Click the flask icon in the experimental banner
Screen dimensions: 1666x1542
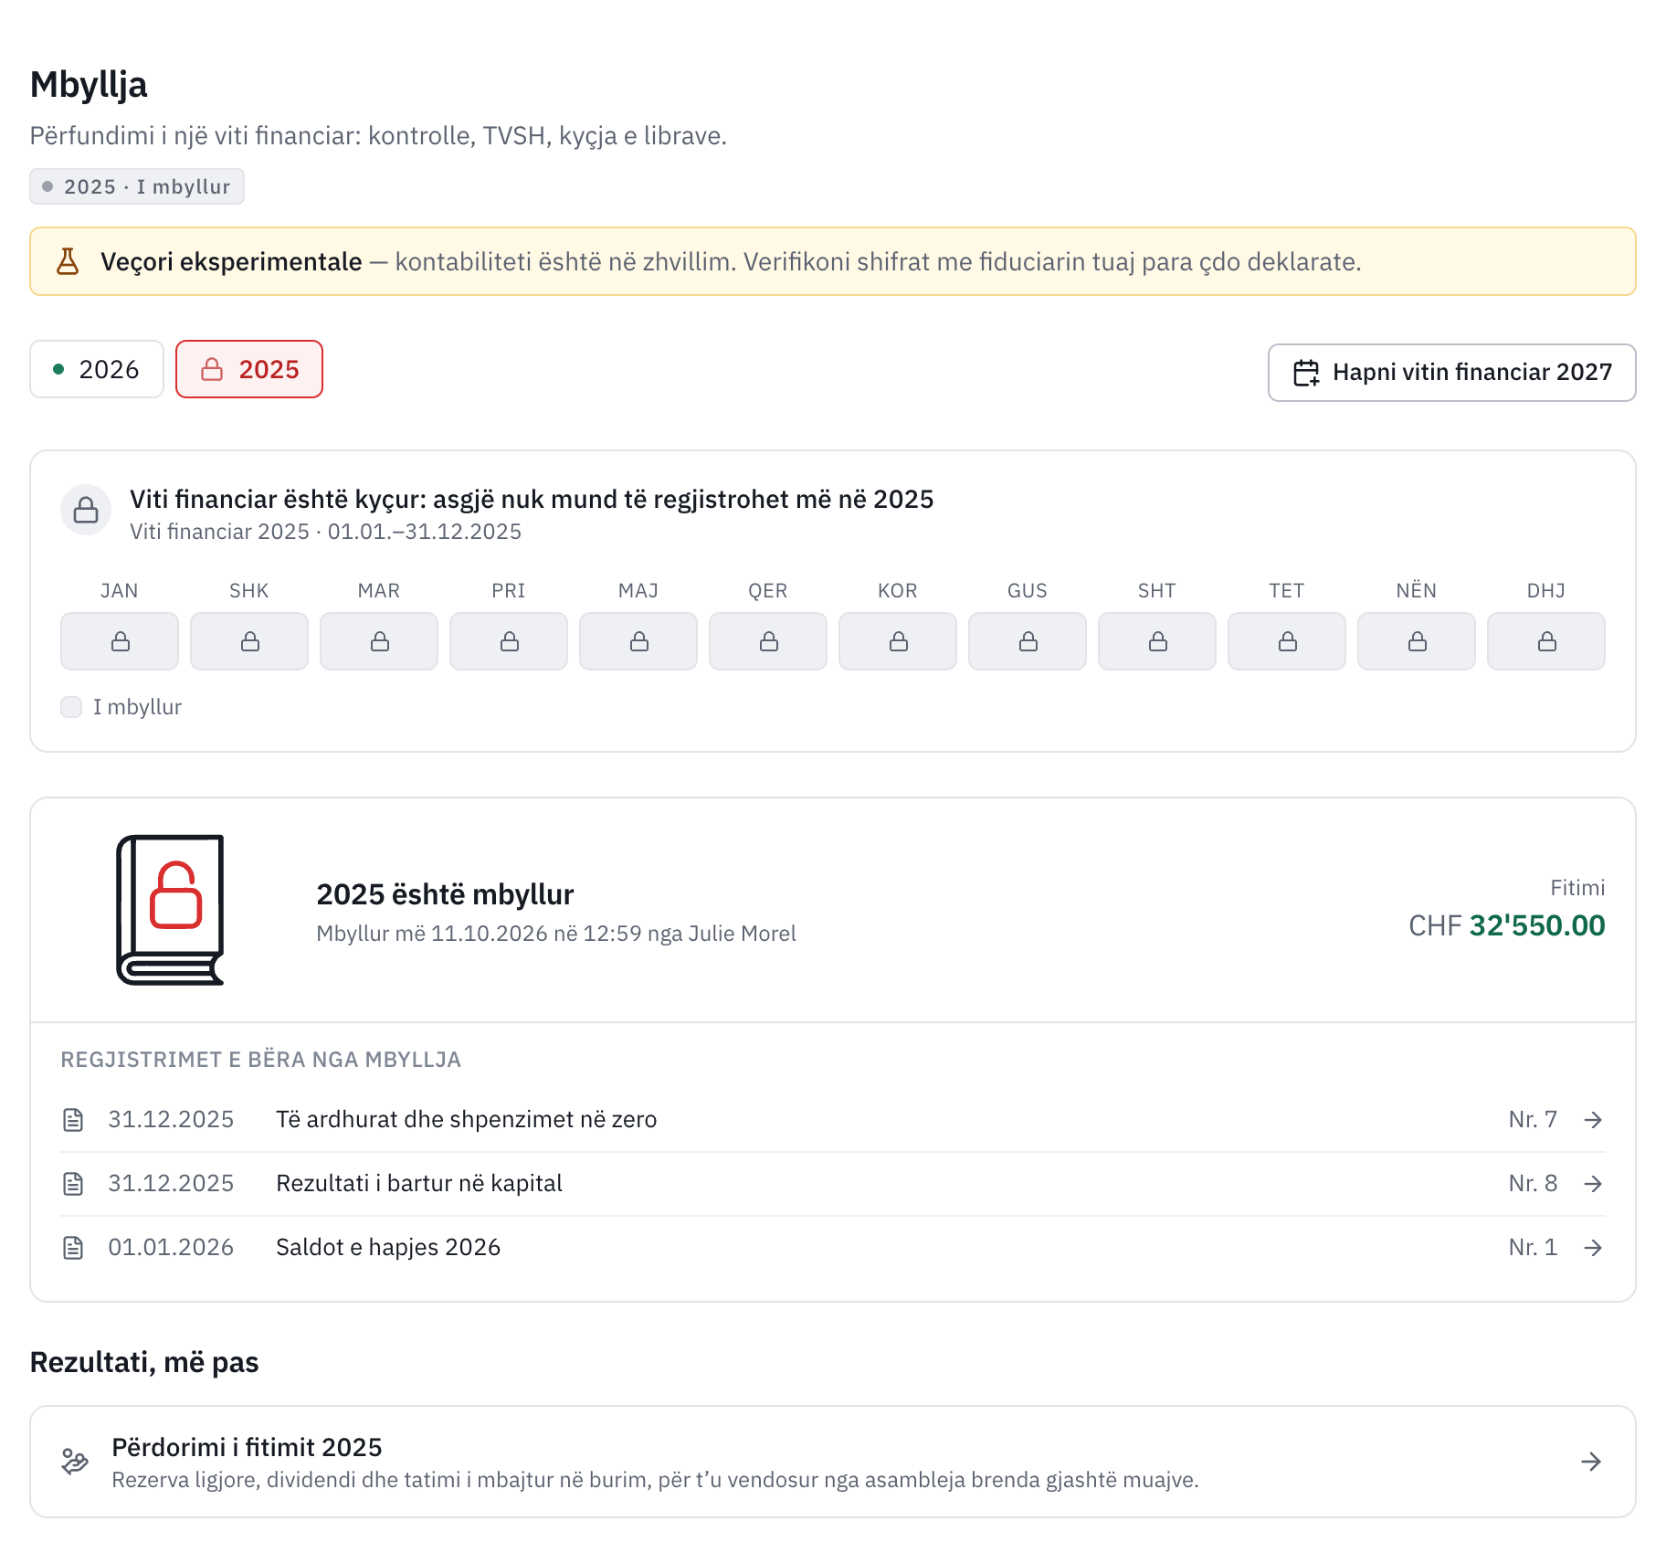[68, 261]
